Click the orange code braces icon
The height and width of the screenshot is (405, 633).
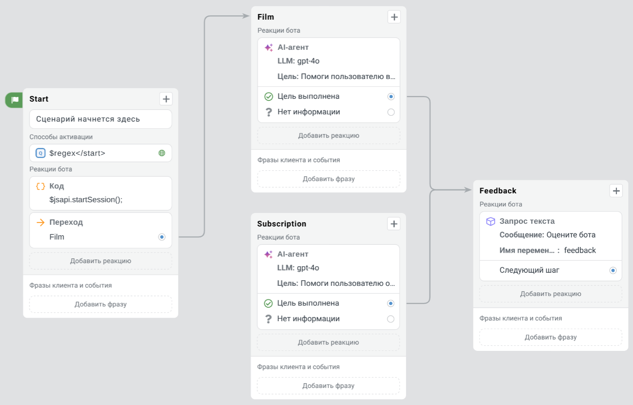pyautogui.click(x=41, y=186)
